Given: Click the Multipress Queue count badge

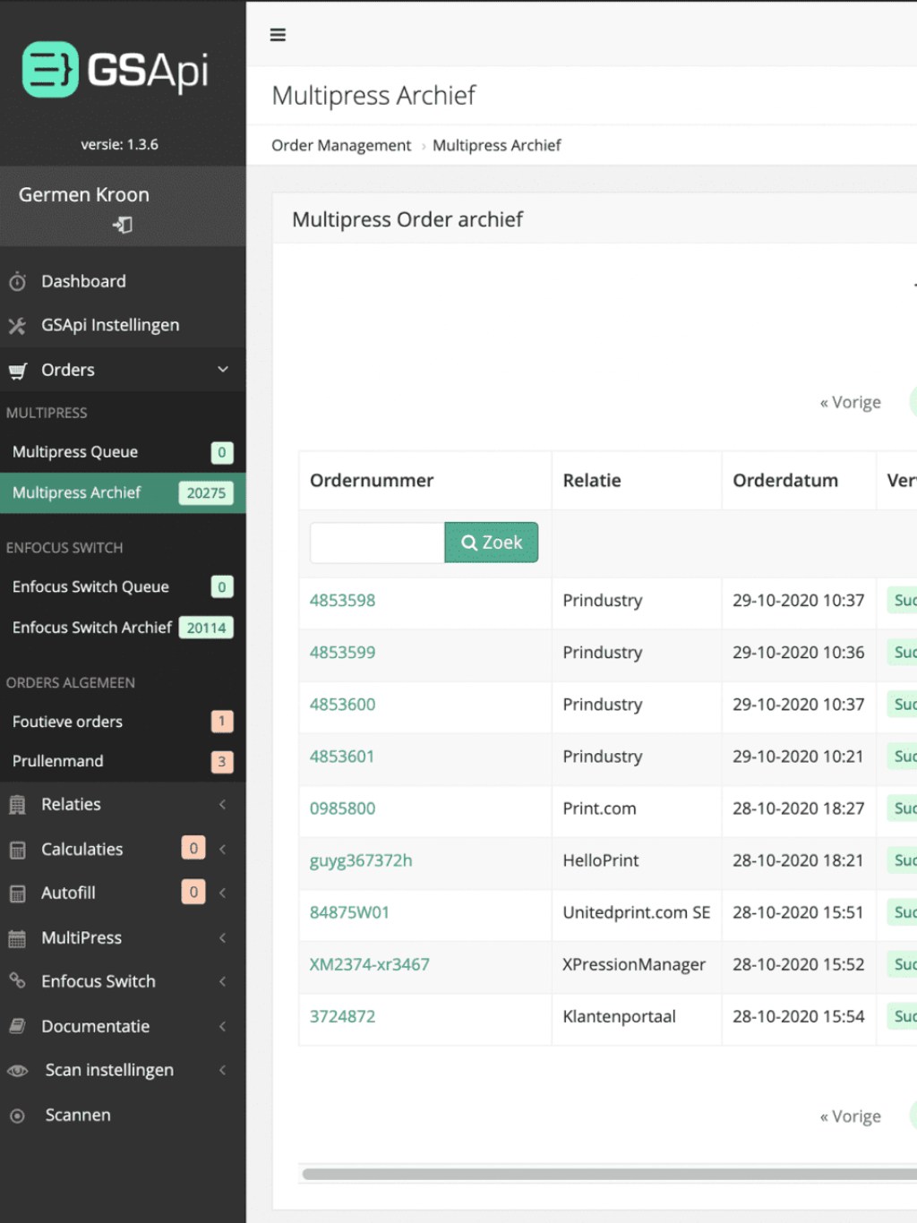Looking at the screenshot, I should (222, 453).
